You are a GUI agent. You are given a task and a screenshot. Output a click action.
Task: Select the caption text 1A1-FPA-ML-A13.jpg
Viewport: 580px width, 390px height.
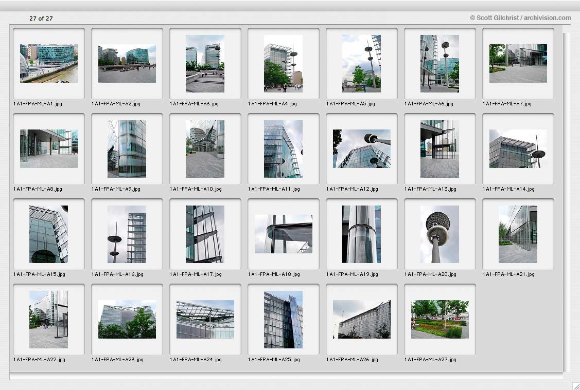click(431, 189)
